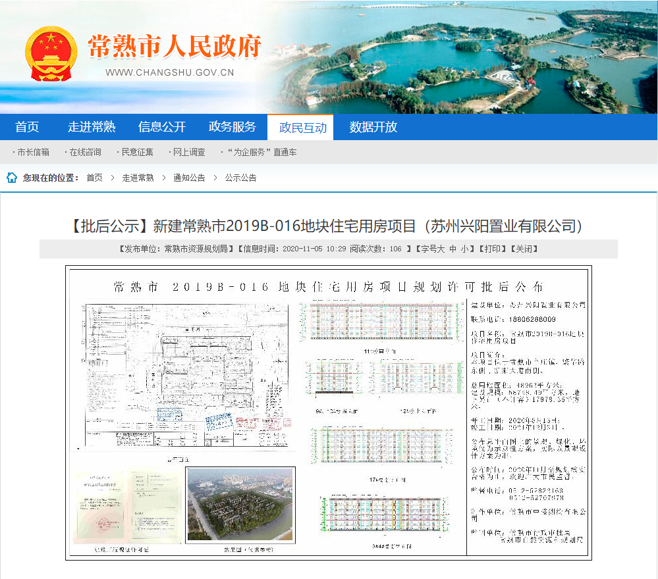Viewport: 658px width, 579px height.
Task: Open the 民意征集 submenu link
Action: (x=137, y=152)
